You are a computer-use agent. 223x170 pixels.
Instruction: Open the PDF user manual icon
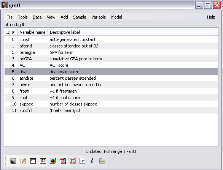point(63,161)
